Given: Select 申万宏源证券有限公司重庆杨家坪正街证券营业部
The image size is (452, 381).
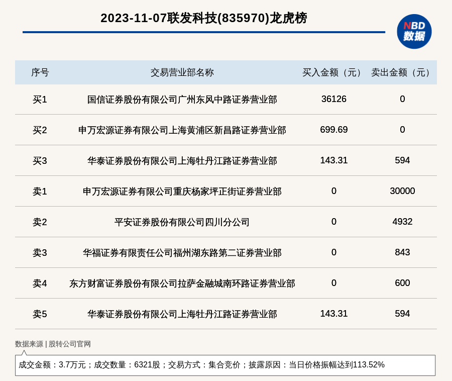Looking at the screenshot, I should (182, 192).
